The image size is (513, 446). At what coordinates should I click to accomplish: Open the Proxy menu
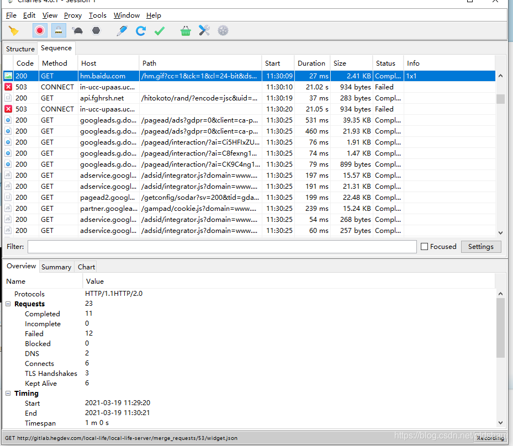point(73,15)
